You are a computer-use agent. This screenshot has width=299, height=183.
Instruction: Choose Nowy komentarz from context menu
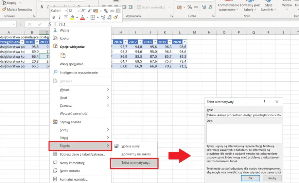point(81,163)
